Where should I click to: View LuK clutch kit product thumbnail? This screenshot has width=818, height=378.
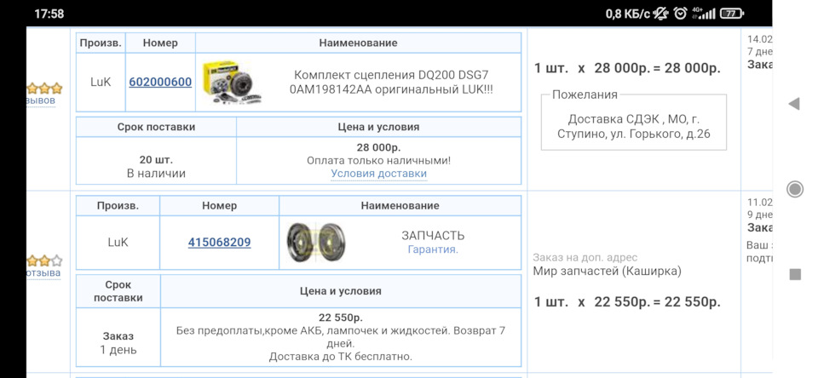pos(232,83)
